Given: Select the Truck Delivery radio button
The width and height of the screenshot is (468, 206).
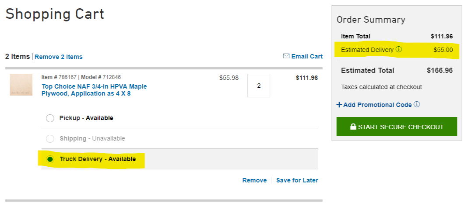Looking at the screenshot, I should pyautogui.click(x=50, y=159).
